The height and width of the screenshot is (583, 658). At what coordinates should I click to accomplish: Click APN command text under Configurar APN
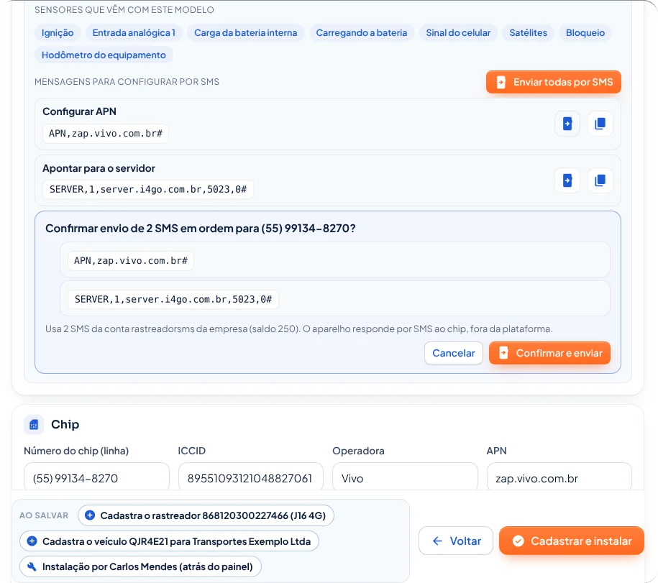[105, 134]
